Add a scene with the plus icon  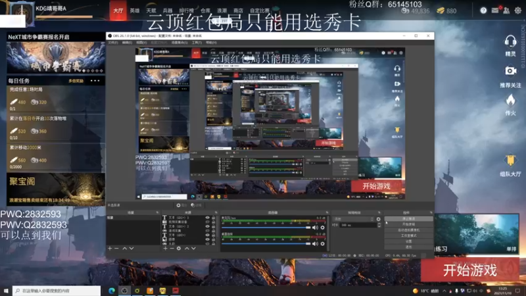tap(110, 249)
